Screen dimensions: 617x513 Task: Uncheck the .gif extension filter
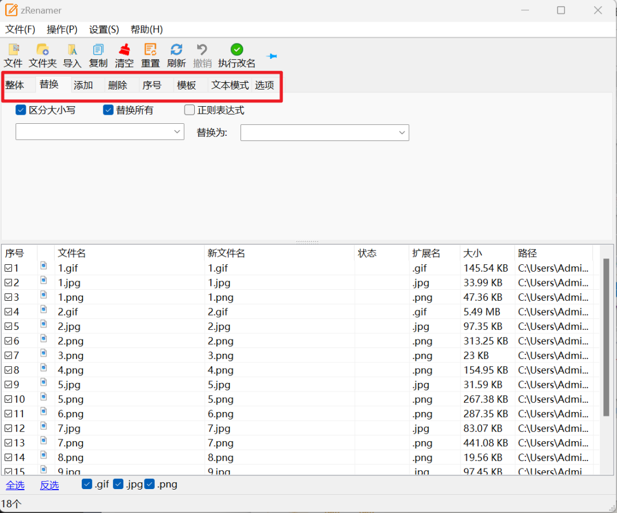click(87, 484)
